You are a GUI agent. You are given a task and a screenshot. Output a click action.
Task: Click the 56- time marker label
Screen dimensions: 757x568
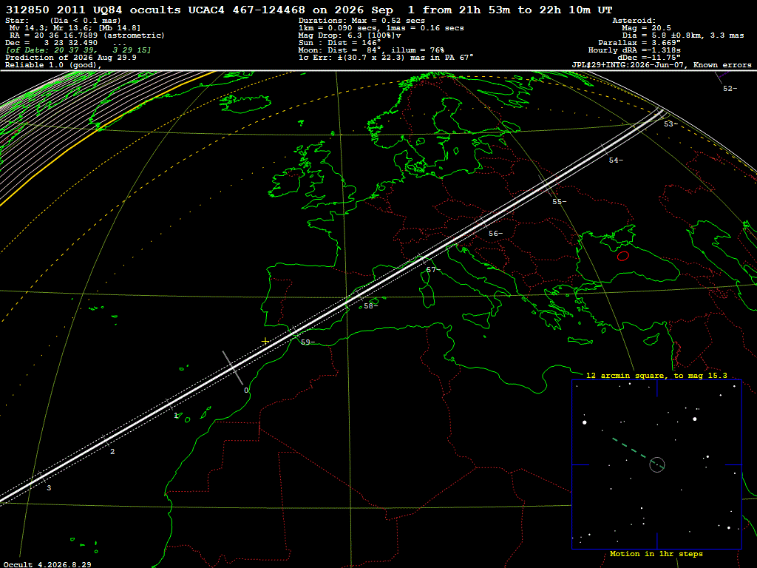click(x=495, y=233)
